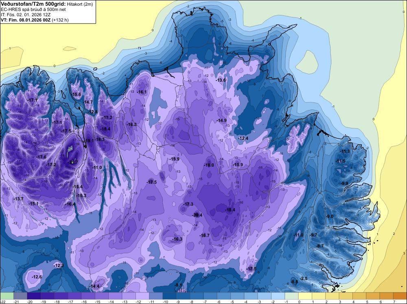Click the -20.4 temperature value
407x304 pixels.
point(197,215)
